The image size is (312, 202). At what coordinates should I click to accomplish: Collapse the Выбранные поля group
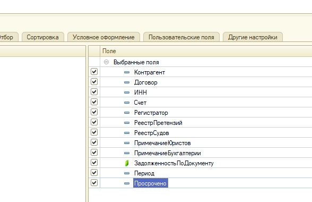click(x=107, y=62)
